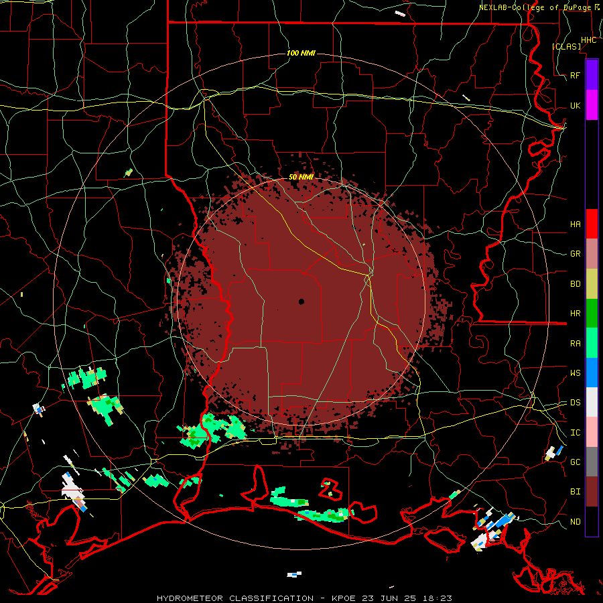603x603 pixels.
Task: Click the light pink IC legend swatch
Action: (x=592, y=432)
